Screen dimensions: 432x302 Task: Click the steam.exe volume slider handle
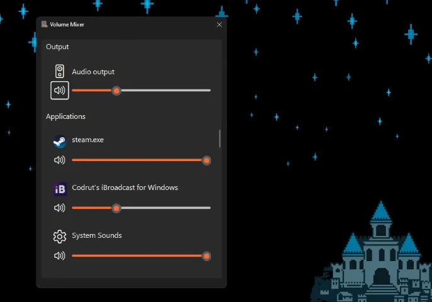(206, 160)
